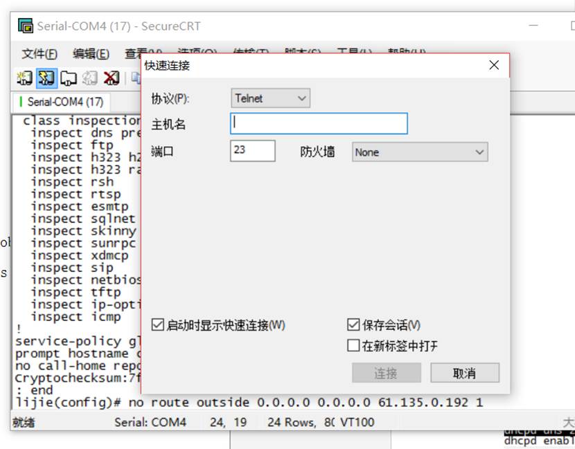
Task: Minimize the SecureCRT window
Action: coord(534,26)
